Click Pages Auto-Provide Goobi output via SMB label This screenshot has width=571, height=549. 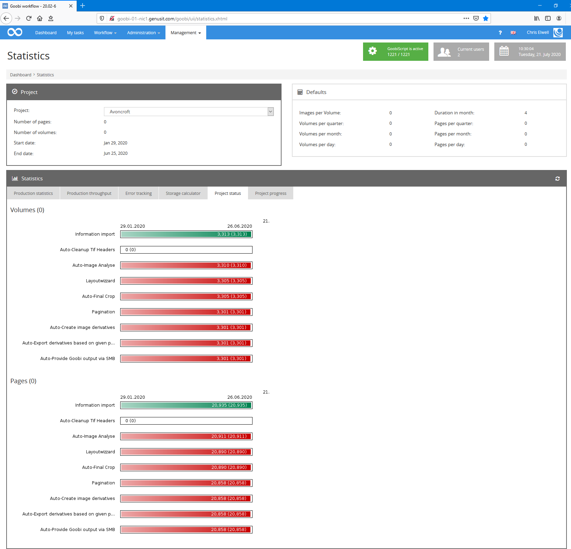click(x=77, y=530)
